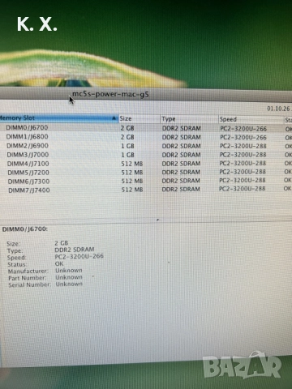Click the 1 GB size of DIMM2/J6900
292x389 pixels.
click(127, 146)
